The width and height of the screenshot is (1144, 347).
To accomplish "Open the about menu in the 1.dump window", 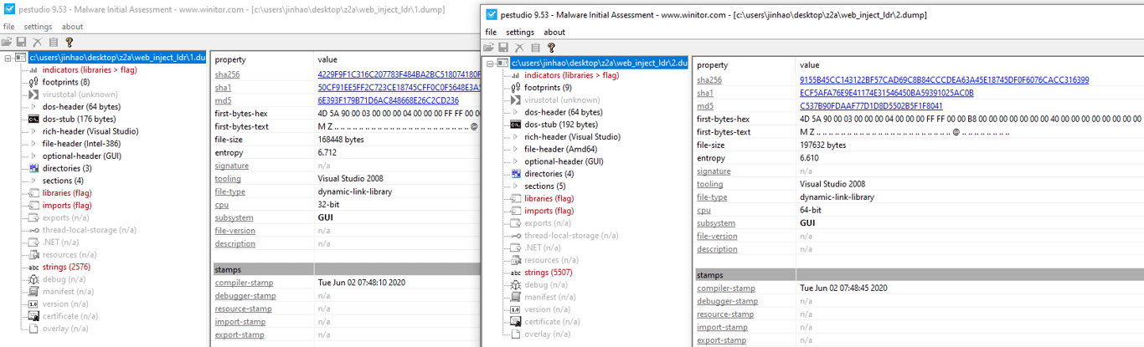I will [x=73, y=27].
